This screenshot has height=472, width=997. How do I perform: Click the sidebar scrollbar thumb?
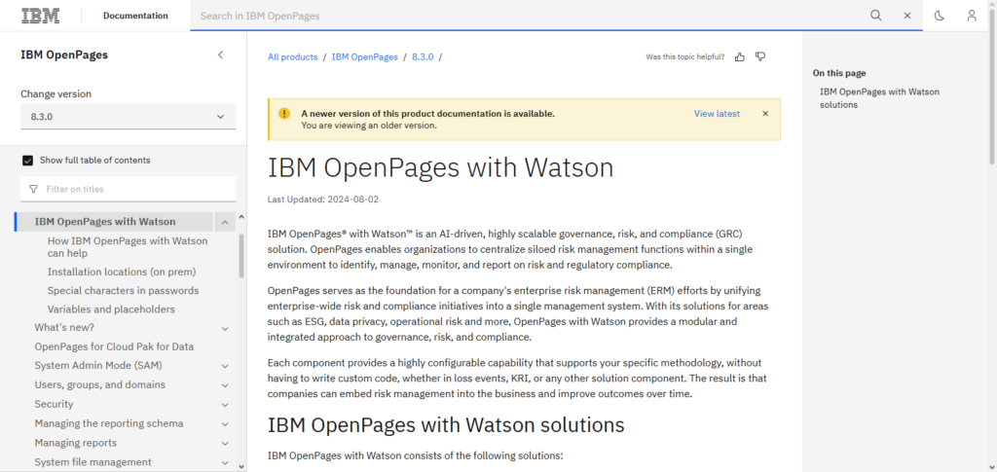[x=241, y=255]
